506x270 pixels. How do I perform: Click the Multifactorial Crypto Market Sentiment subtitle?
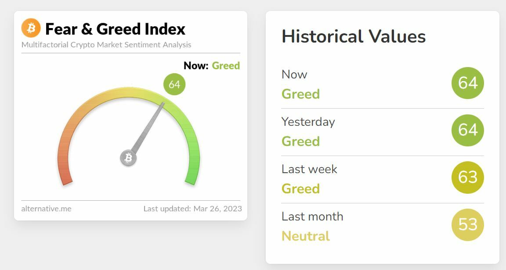tap(106, 45)
